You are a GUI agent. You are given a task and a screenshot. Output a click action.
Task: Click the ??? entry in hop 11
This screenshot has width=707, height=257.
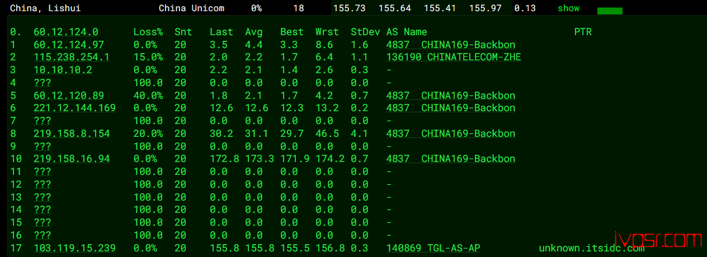[x=43, y=172]
